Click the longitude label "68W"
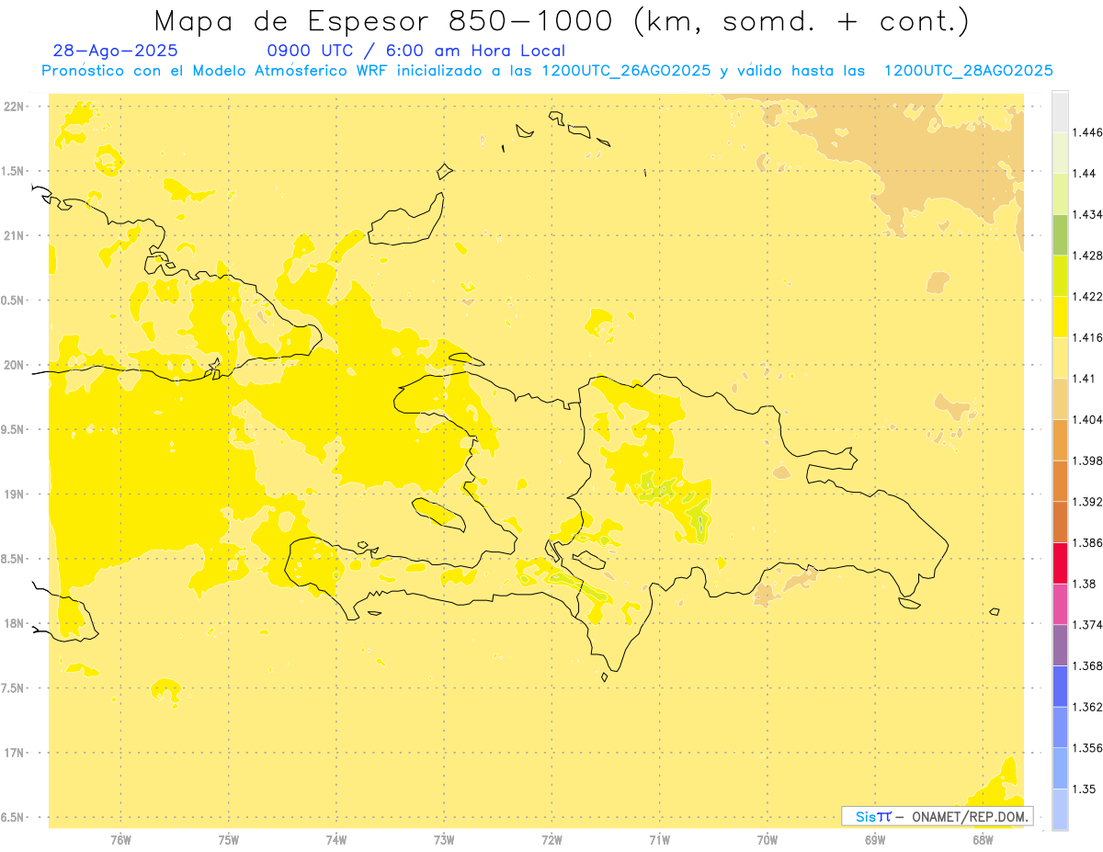This screenshot has width=1103, height=852. click(982, 840)
